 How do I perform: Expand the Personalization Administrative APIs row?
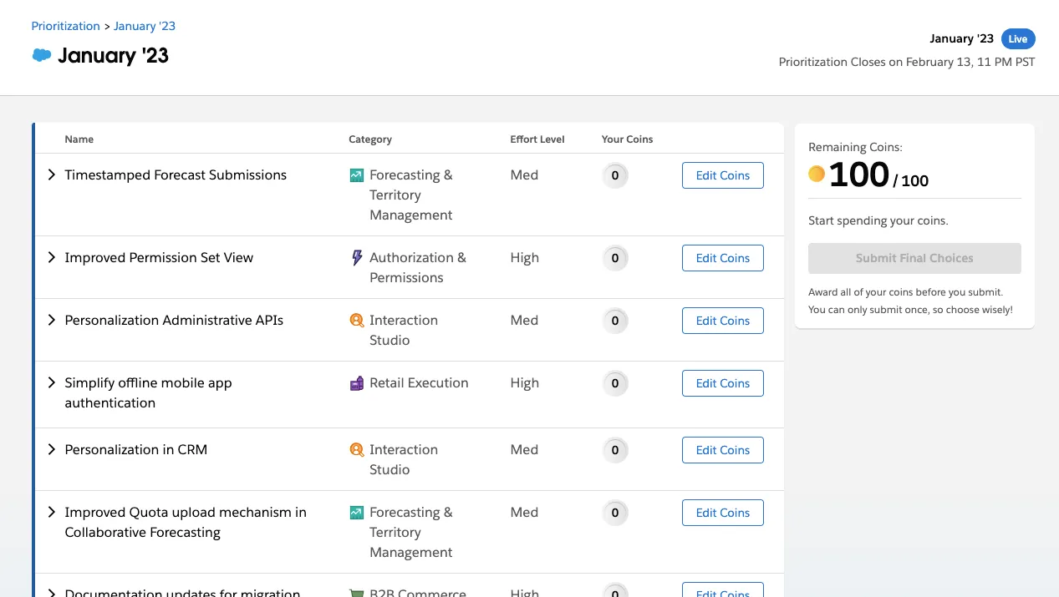52,321
